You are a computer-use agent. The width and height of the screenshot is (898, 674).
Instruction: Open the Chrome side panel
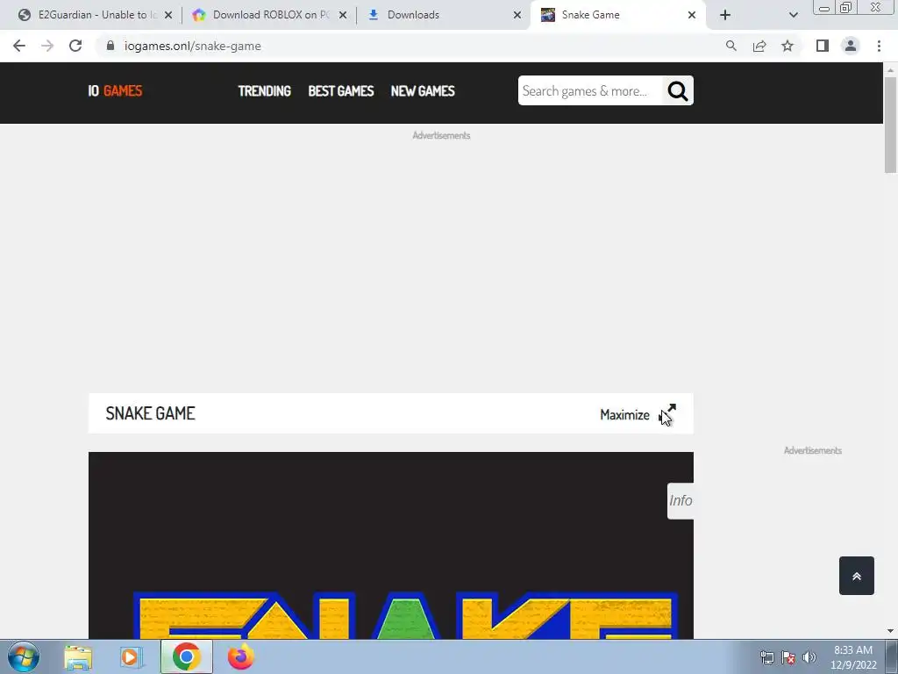[x=823, y=46]
